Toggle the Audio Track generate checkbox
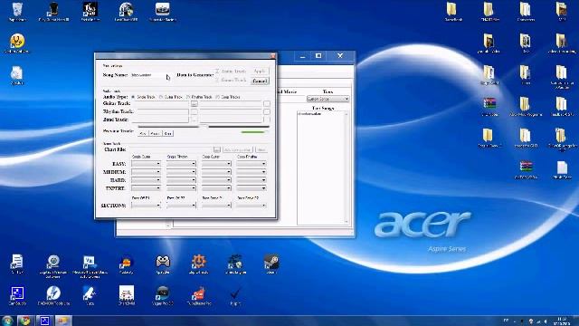The width and height of the screenshot is (579, 326). pos(217,71)
